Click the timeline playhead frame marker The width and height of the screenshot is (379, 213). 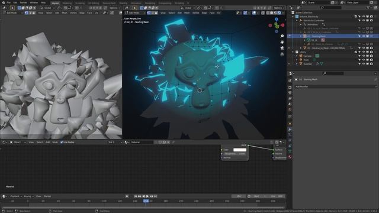click(146, 201)
